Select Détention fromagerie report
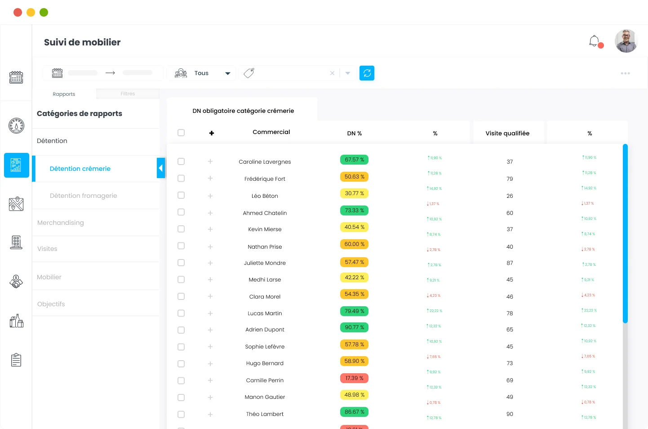Screen dimensions: 648x429 (96, 196)
